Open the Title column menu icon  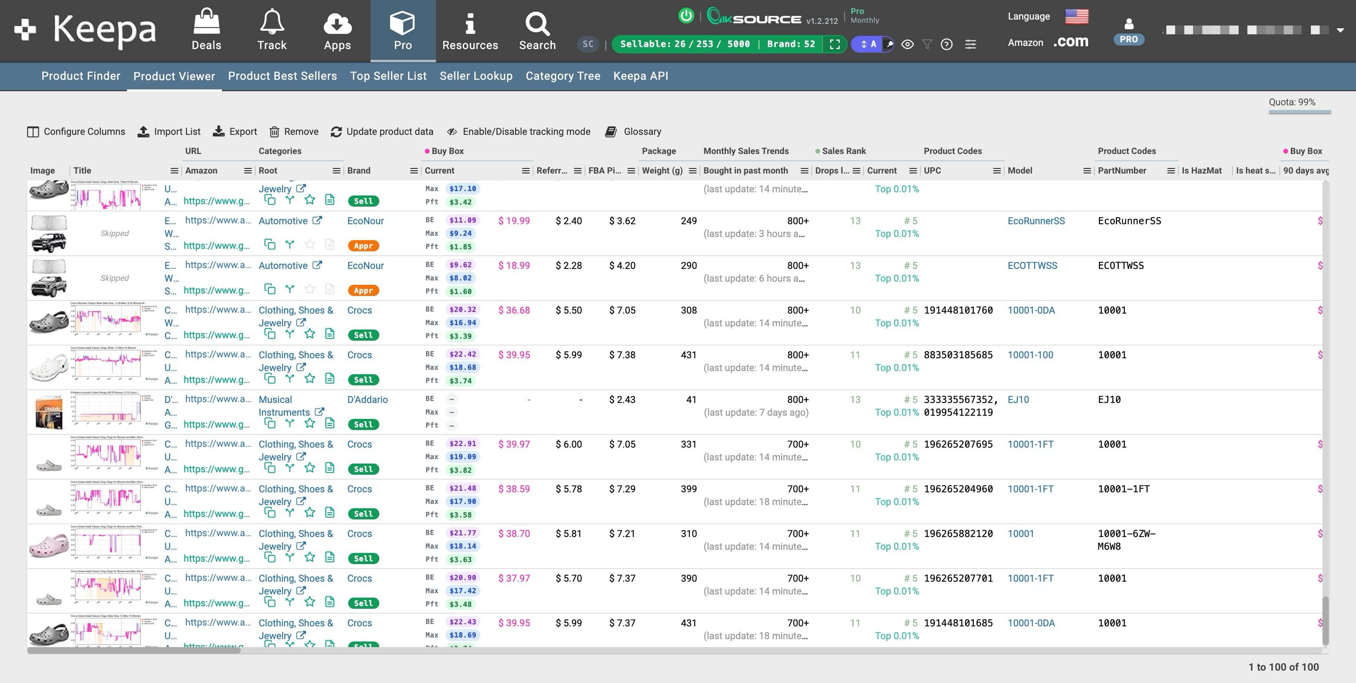coord(174,171)
